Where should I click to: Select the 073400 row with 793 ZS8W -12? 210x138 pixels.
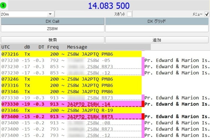pyautogui.click(x=71, y=135)
